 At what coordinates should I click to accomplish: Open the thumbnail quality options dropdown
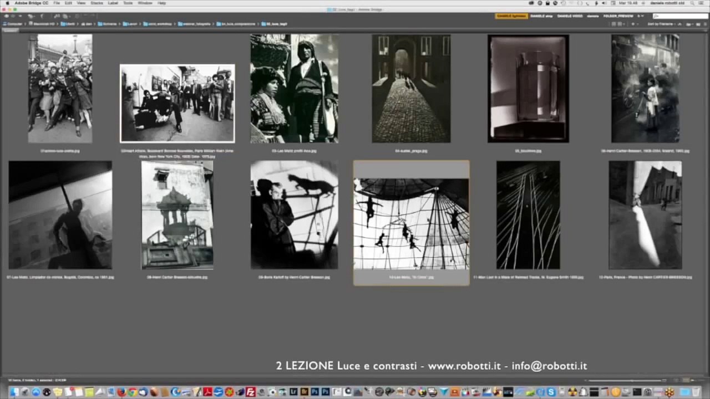point(621,24)
